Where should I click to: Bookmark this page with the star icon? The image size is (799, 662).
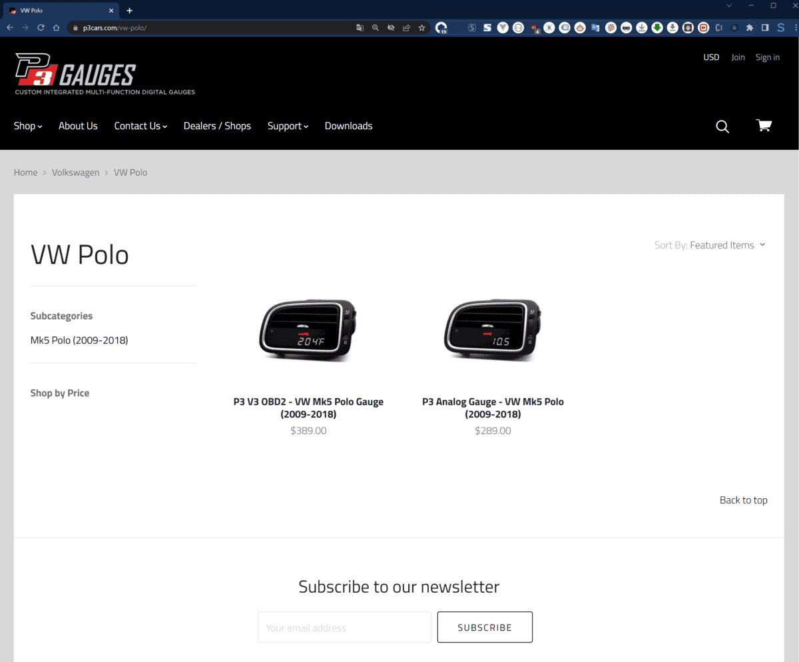click(x=421, y=28)
